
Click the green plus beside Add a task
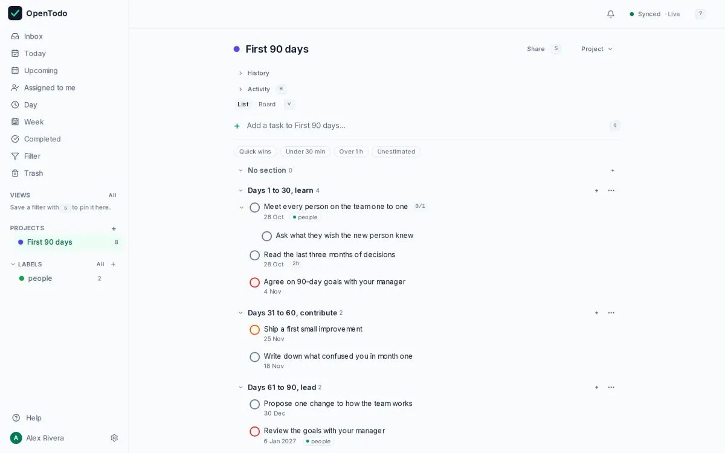point(237,126)
